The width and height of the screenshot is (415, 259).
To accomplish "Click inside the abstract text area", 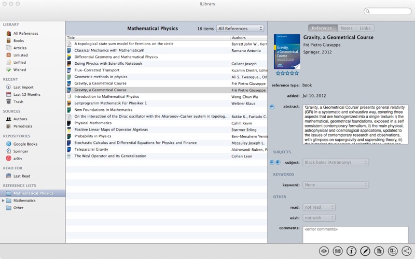I will 355,124.
